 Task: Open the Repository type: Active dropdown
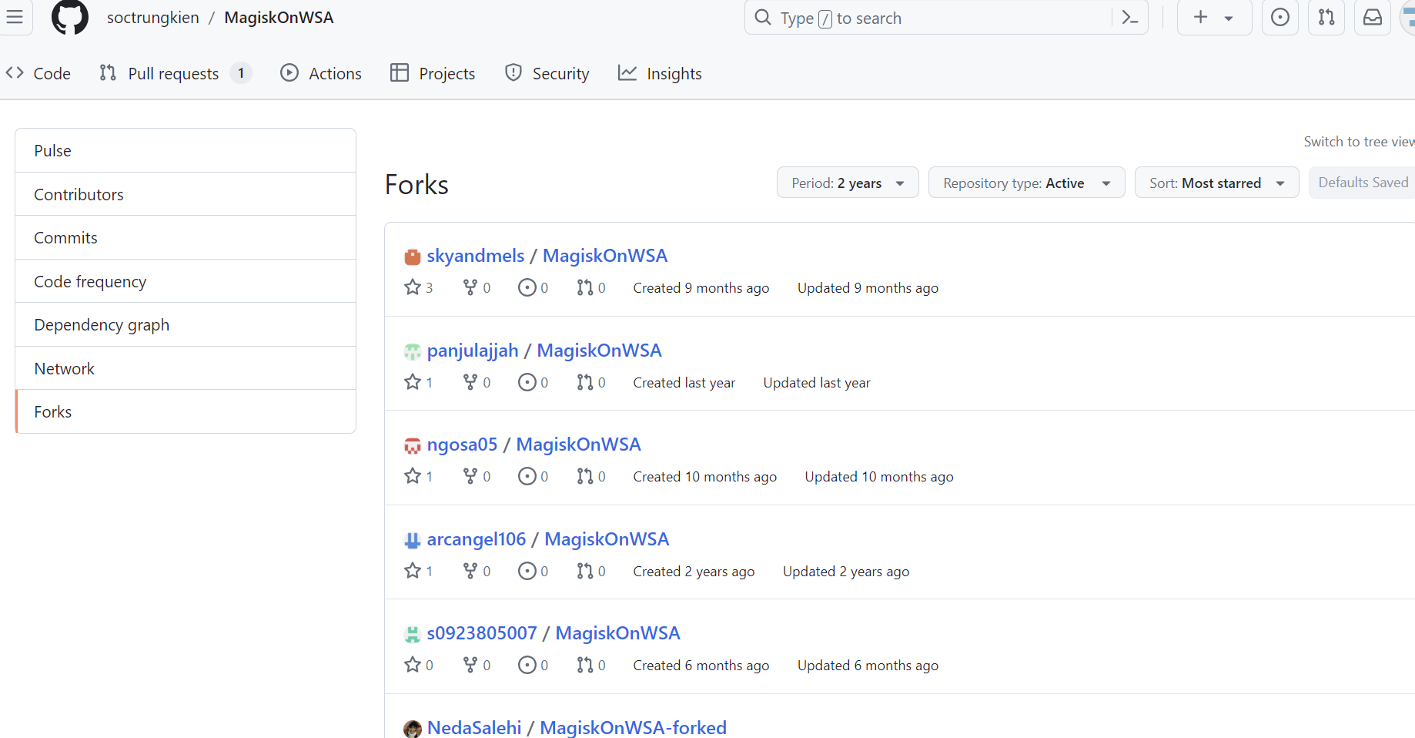tap(1027, 183)
